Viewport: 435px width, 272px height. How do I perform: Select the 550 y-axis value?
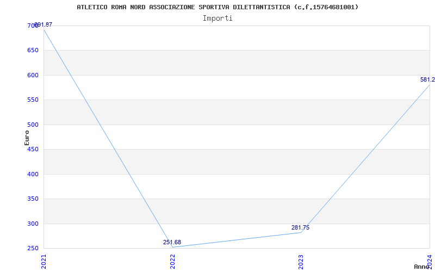(33, 100)
